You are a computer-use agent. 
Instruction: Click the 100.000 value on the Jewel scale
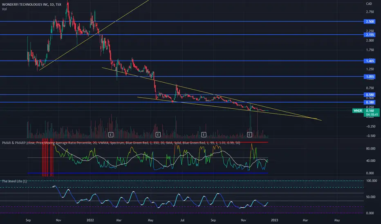[x=371, y=181]
